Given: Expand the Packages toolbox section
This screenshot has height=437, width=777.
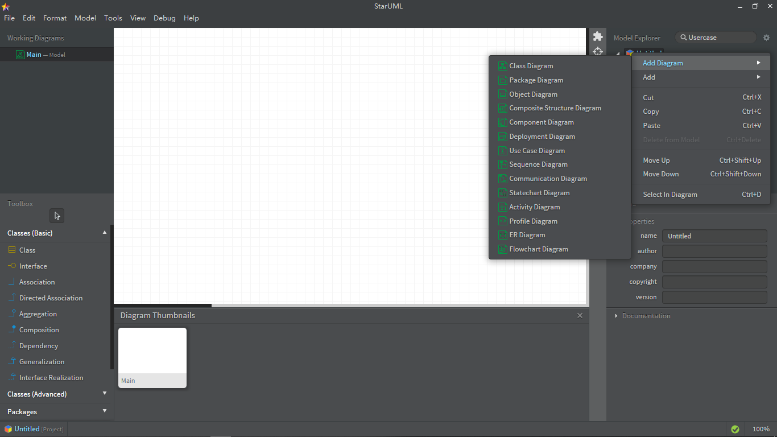Looking at the screenshot, I should tap(105, 411).
